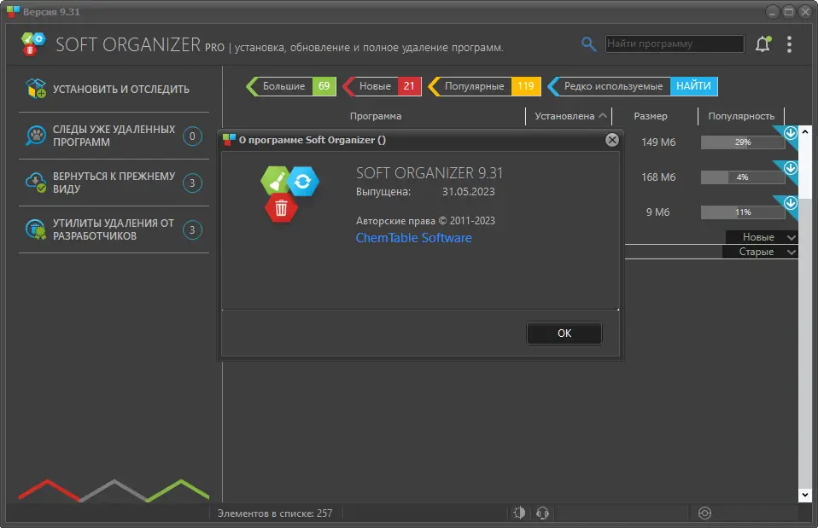Click the headphones support icon in status bar
The image size is (818, 528).
pos(542,513)
